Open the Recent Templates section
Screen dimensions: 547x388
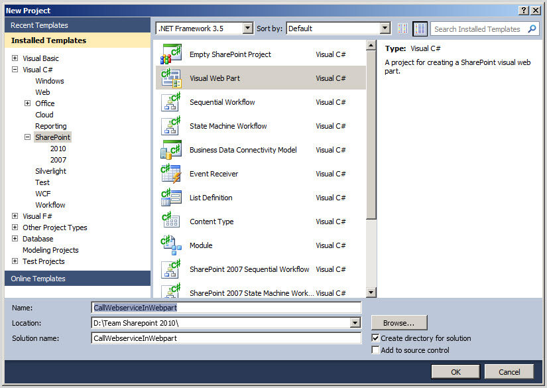78,25
